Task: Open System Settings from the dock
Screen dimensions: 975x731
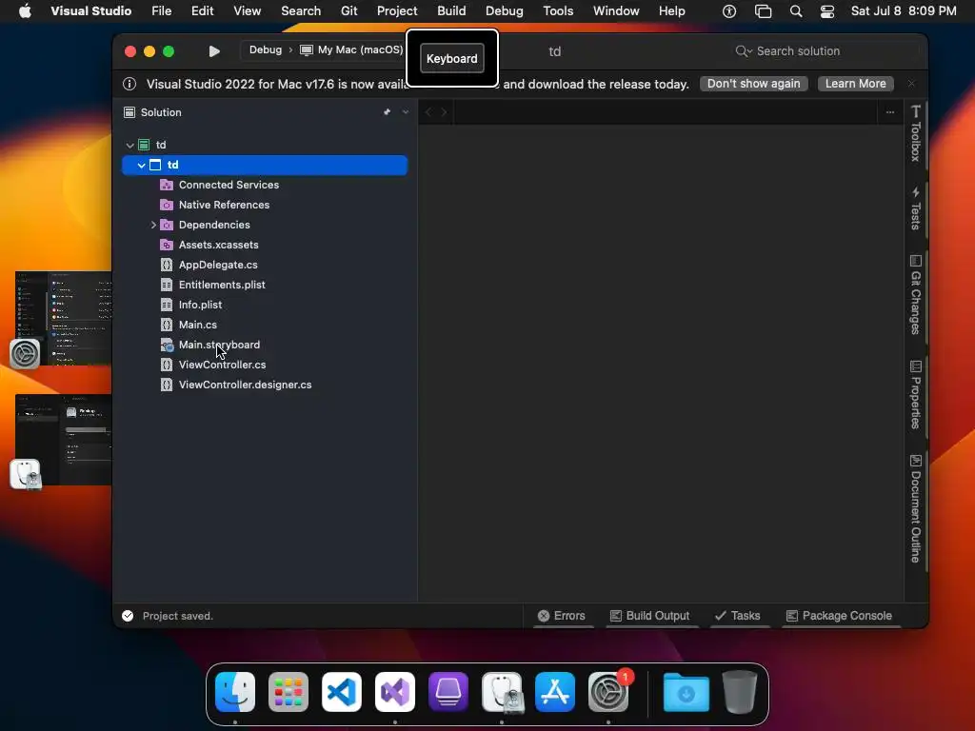Action: [x=608, y=692]
